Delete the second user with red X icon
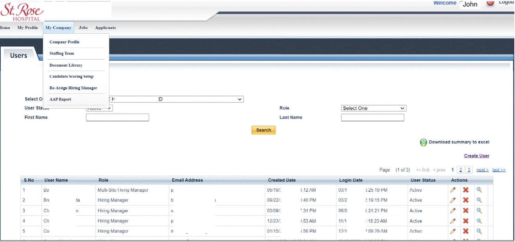Viewport: 515px width, 242px height. [466, 200]
